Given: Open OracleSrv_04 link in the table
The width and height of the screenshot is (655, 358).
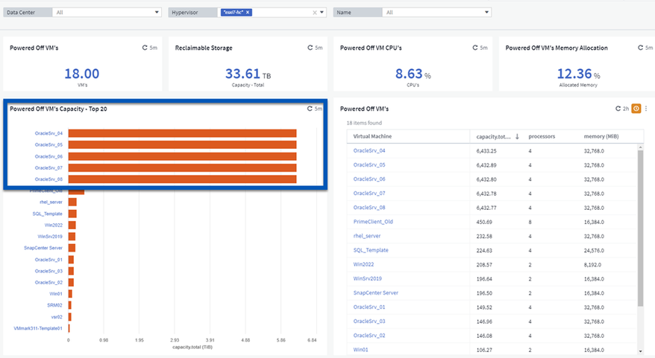Looking at the screenshot, I should 369,150.
